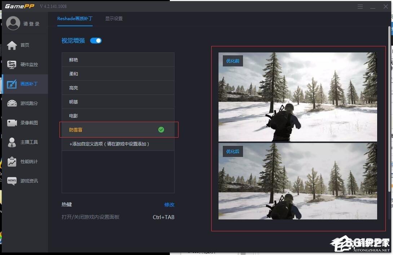Click the 首页 sidebar label
The height and width of the screenshot is (255, 393).
tap(25, 45)
